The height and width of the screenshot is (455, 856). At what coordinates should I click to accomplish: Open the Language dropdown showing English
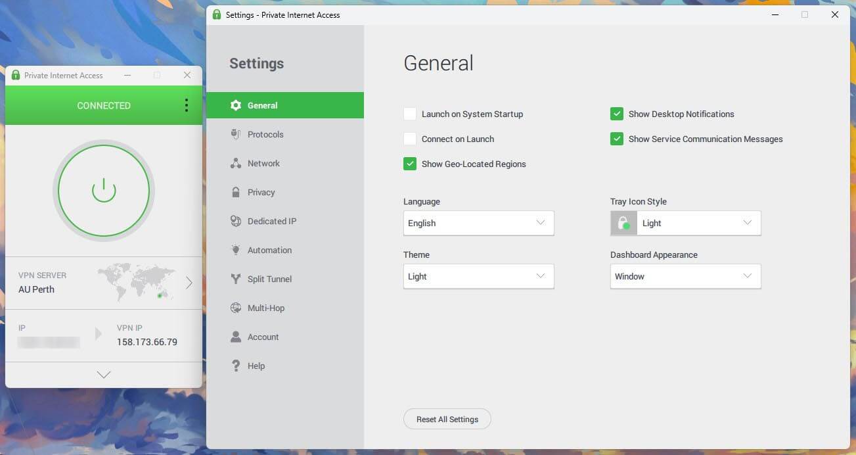(479, 223)
